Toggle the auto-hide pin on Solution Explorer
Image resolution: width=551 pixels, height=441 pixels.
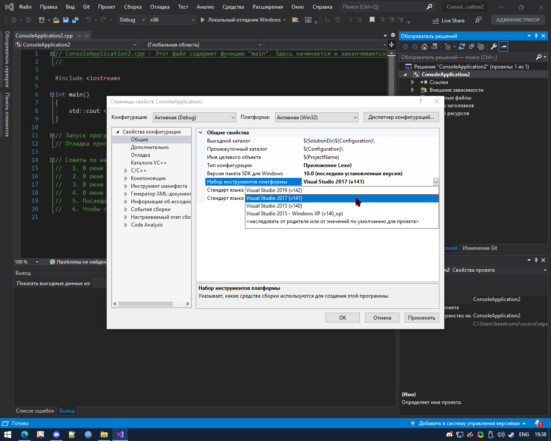pyautogui.click(x=536, y=36)
